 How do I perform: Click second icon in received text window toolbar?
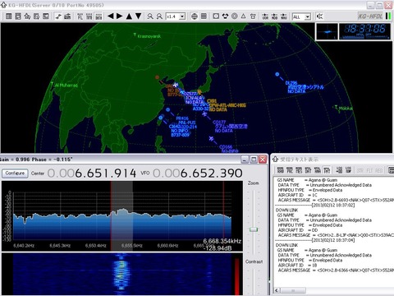click(290, 170)
